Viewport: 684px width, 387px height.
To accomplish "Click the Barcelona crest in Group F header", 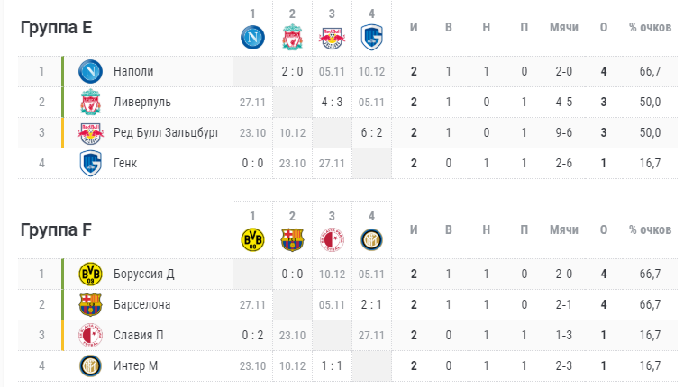I will (x=292, y=239).
